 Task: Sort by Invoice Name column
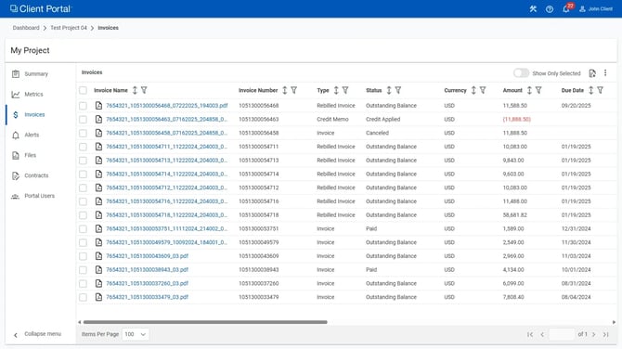click(135, 90)
